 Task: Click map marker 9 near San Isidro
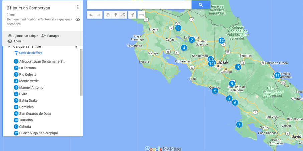(232, 84)
